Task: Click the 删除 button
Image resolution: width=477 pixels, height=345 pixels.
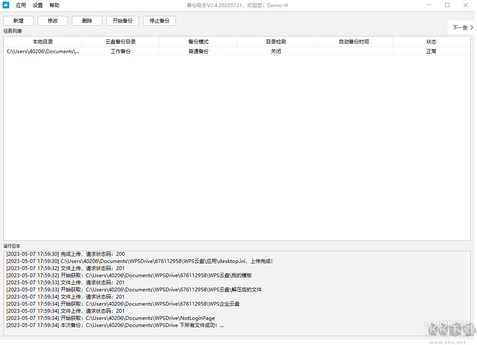Action: pos(87,21)
